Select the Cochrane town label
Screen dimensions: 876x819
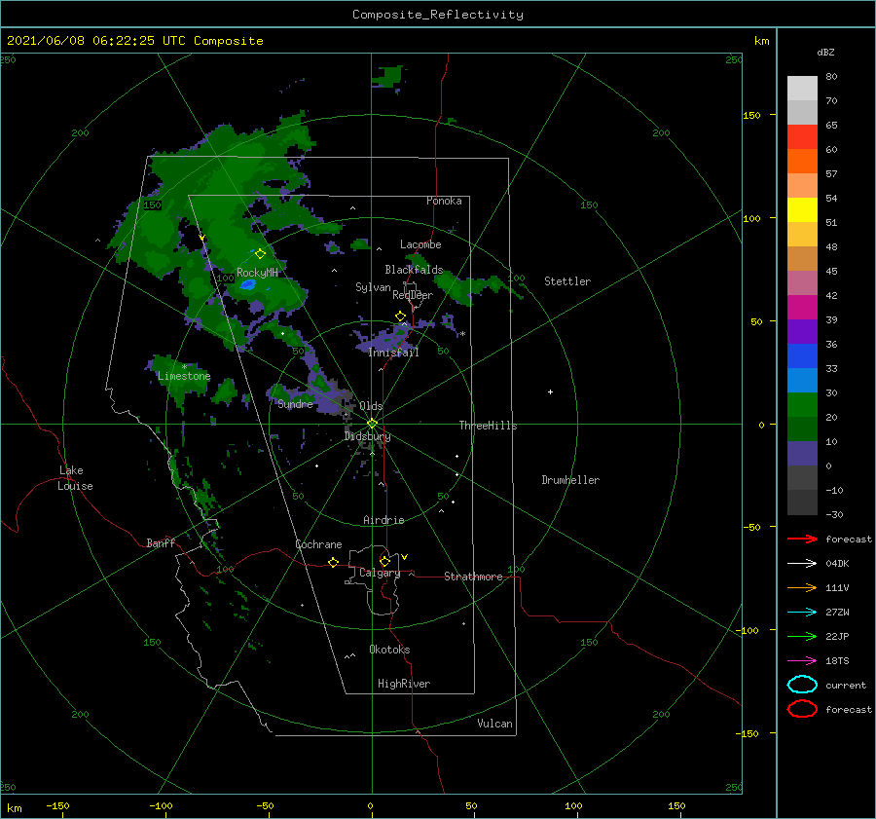point(318,544)
